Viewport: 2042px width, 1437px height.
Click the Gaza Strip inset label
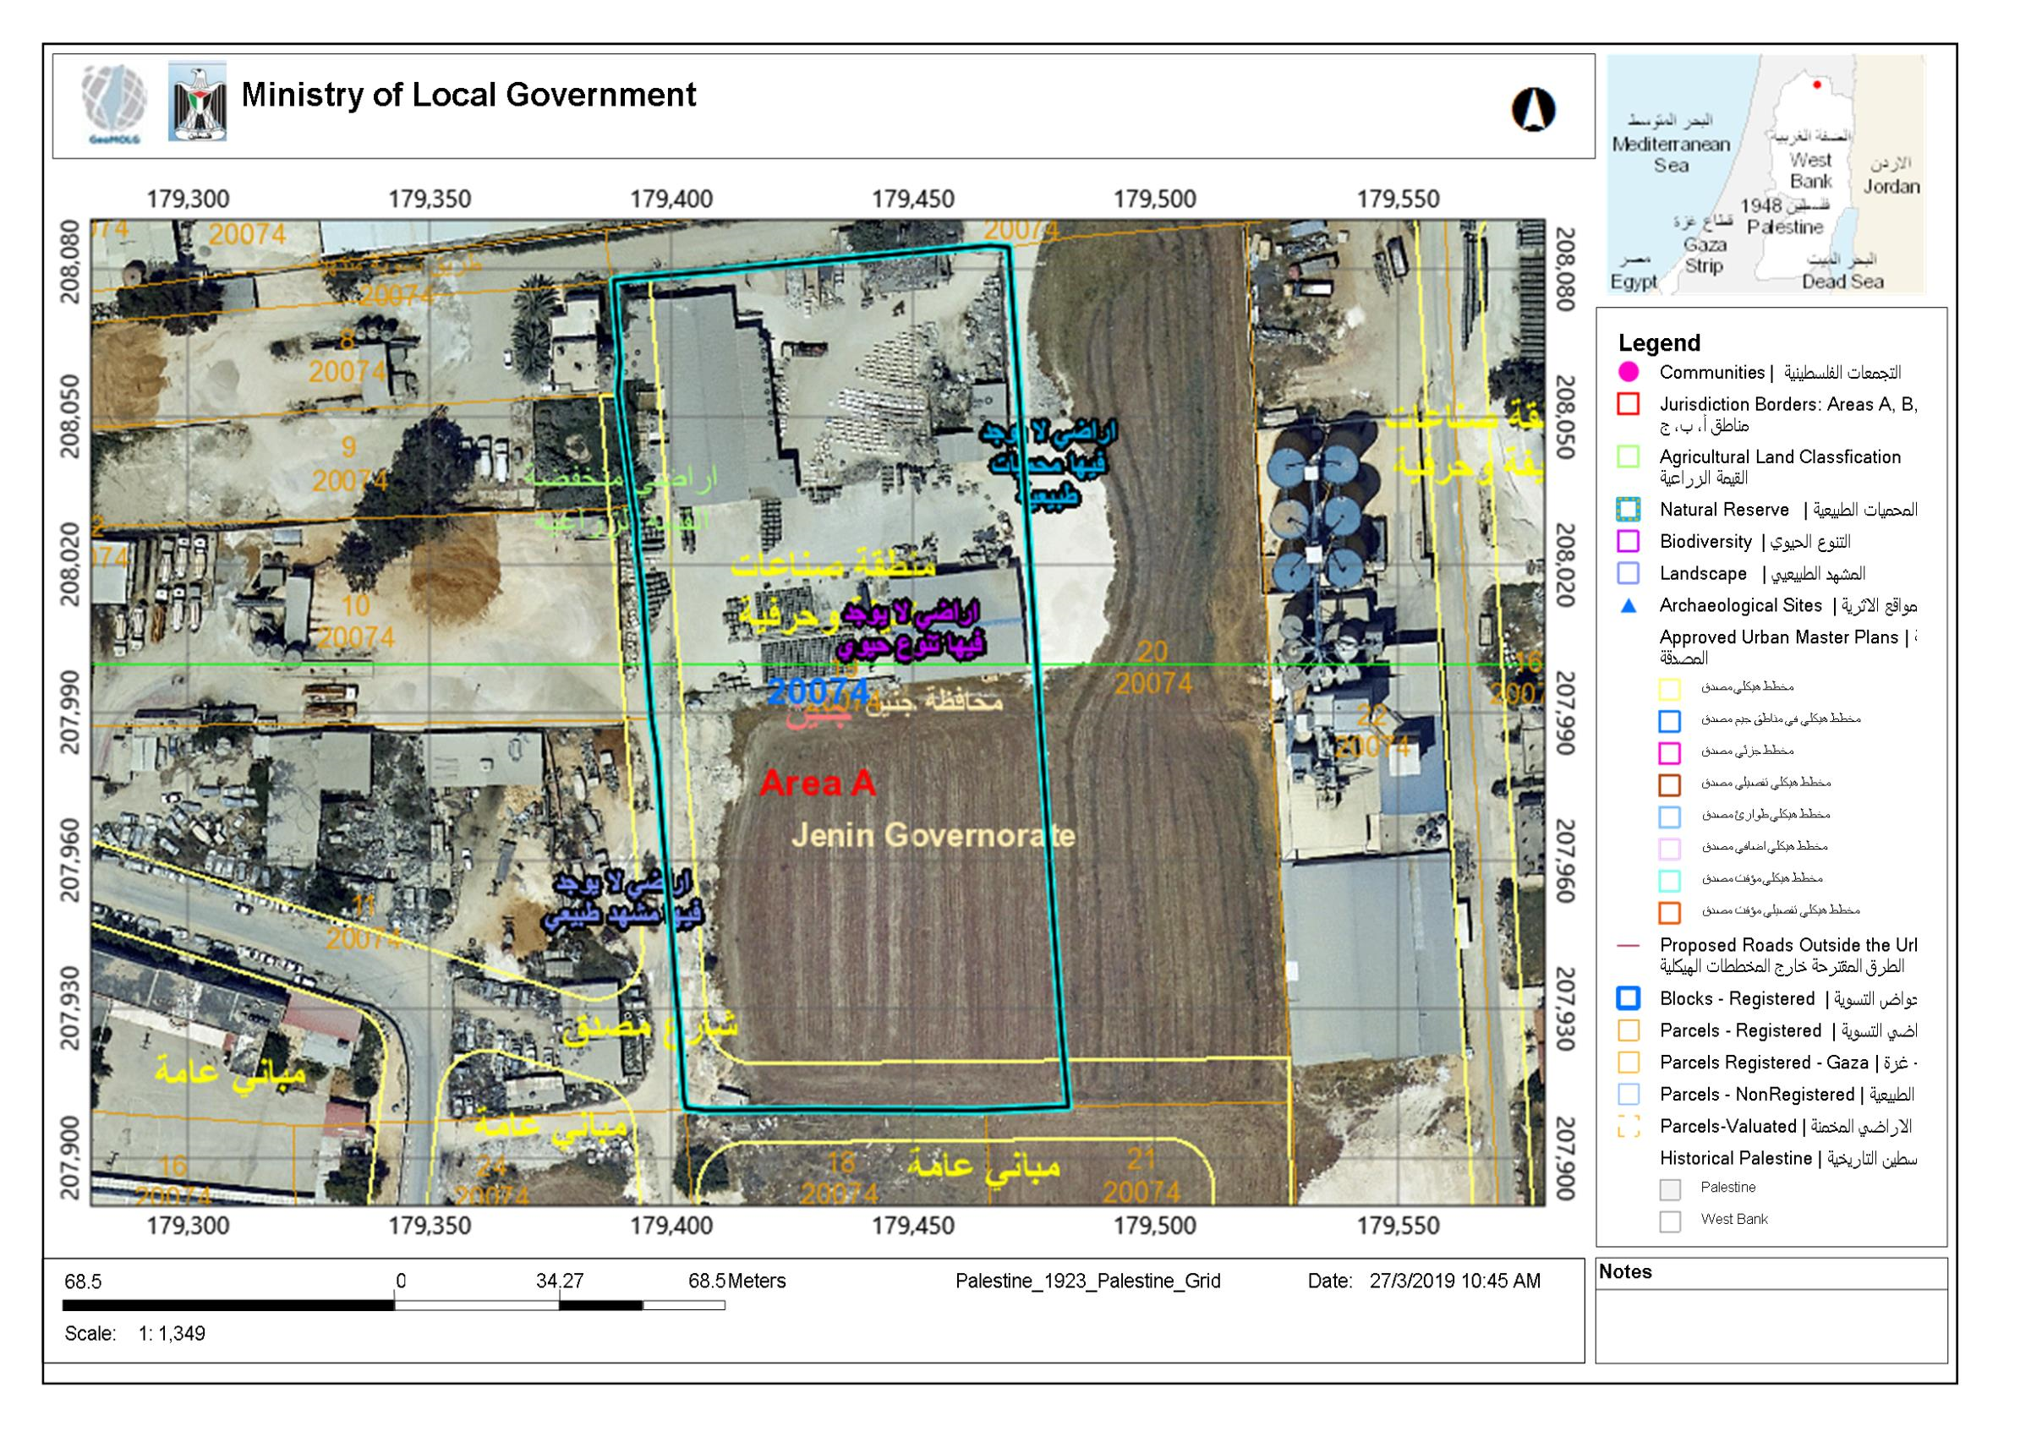tap(1704, 255)
